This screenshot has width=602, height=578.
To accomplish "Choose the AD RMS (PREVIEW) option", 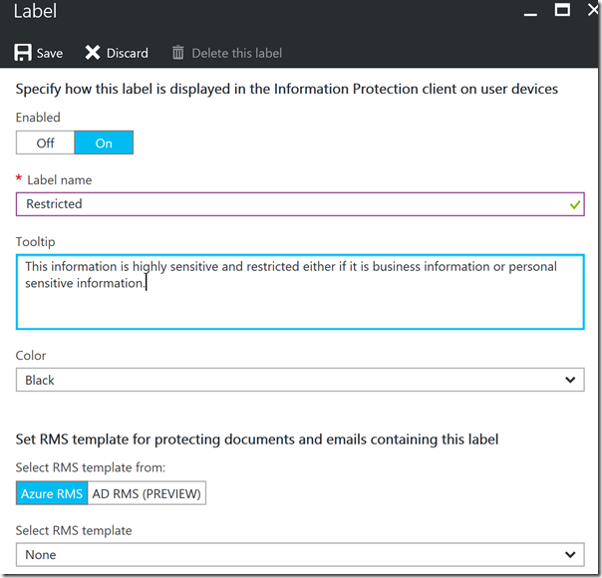I will point(147,493).
